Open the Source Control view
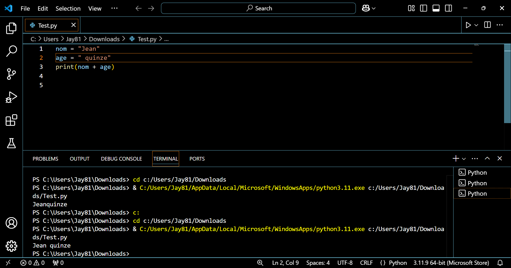This screenshot has height=268, width=511. click(x=11, y=74)
